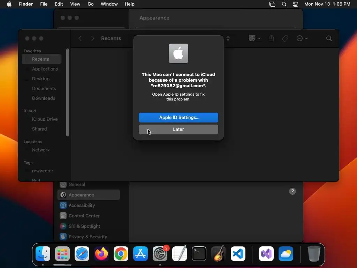This screenshot has width=357, height=268.
Task: Select Desktop in Finder sidebar
Action: tap(42, 79)
